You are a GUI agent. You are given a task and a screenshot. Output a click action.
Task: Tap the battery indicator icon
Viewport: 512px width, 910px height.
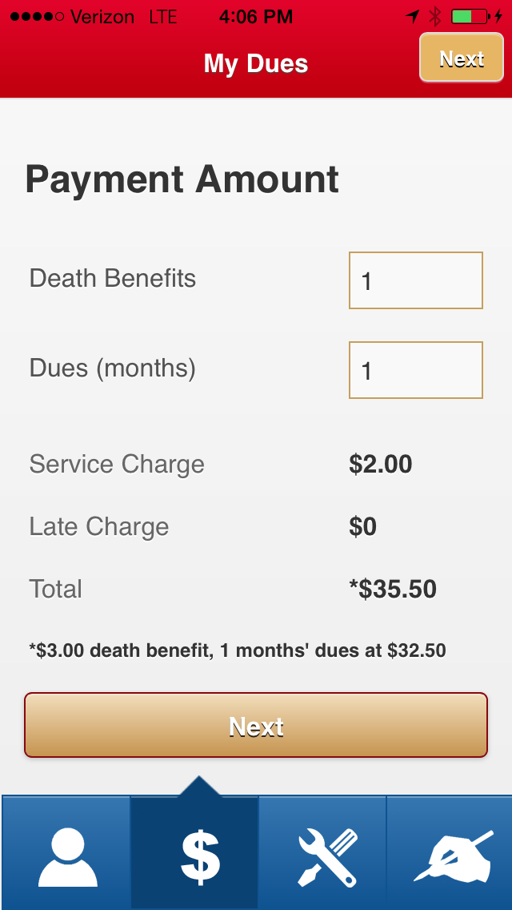[x=469, y=16]
